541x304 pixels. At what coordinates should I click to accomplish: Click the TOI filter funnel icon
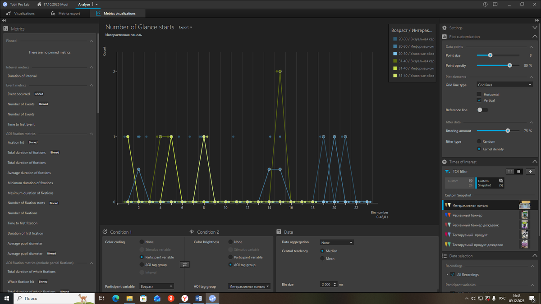(x=447, y=172)
